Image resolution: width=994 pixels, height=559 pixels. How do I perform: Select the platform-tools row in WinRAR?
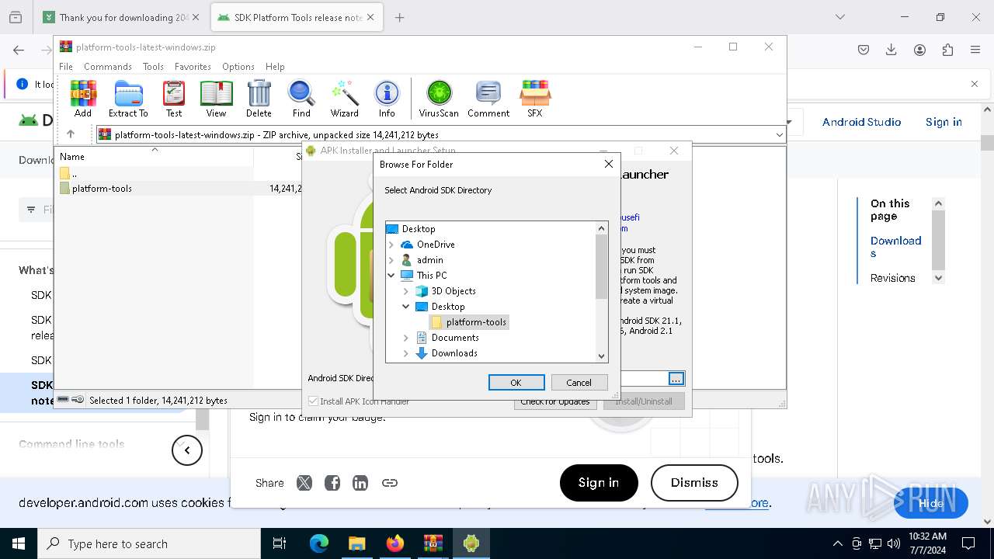[x=179, y=189]
